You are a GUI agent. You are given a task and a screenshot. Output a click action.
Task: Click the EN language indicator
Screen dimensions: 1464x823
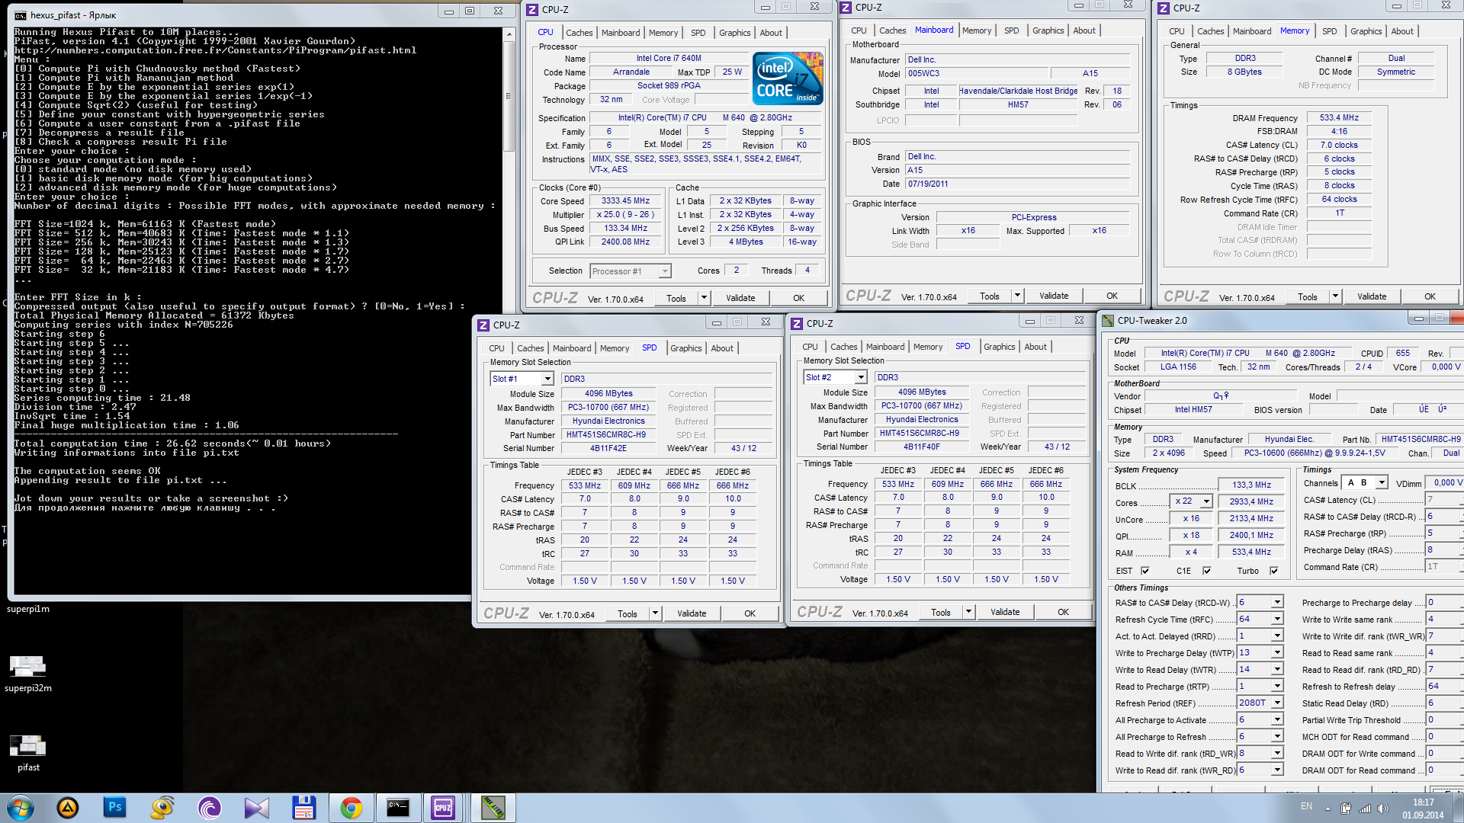point(1306,806)
